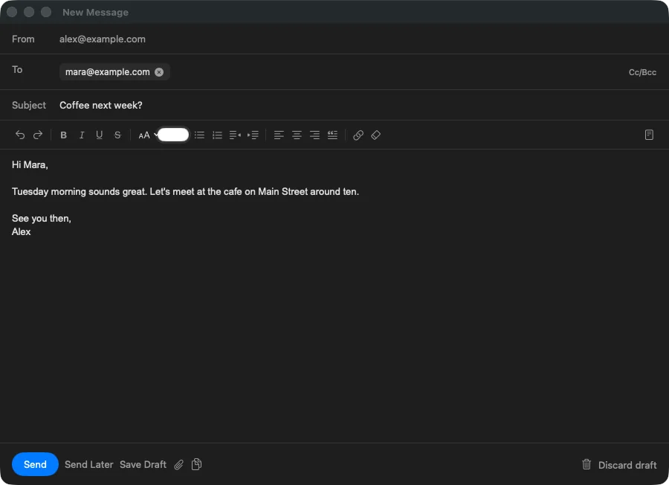Screen dimensions: 669x485
Task: Insert a block quote
Action: click(332, 135)
